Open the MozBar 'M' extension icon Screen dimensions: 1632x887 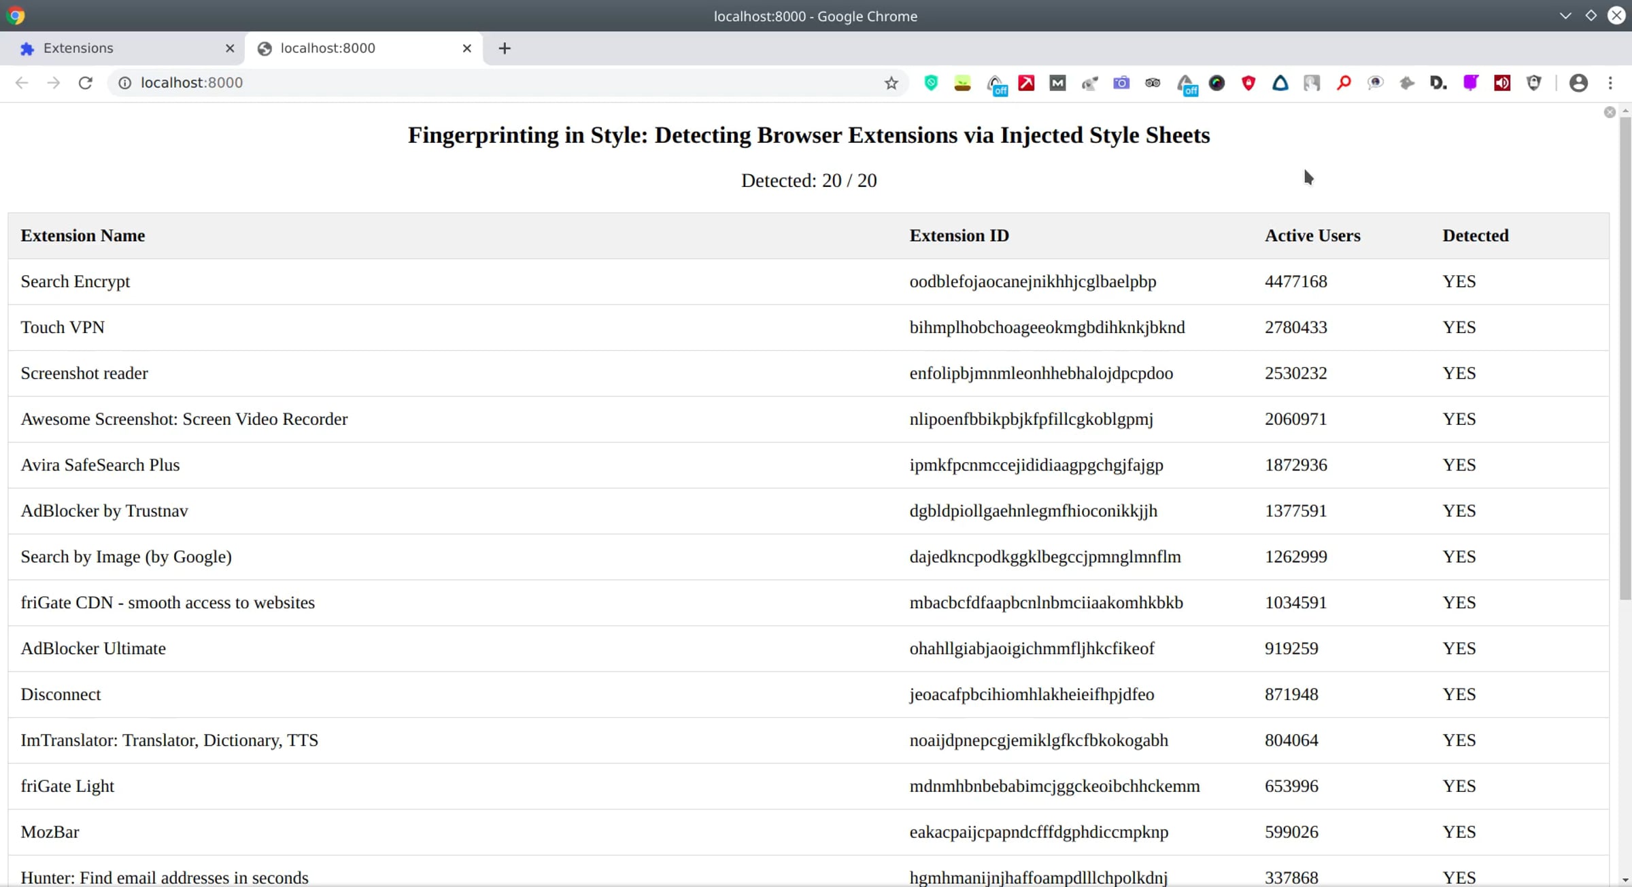point(1057,83)
